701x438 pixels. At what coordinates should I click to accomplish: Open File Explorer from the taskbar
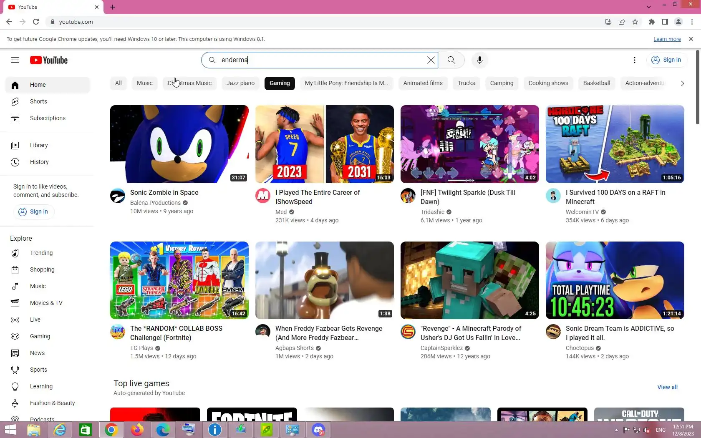(33, 430)
